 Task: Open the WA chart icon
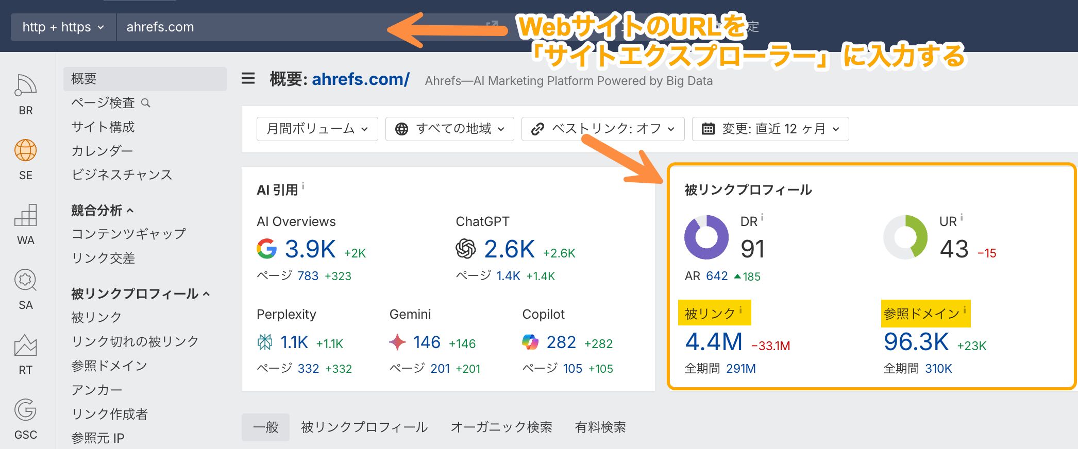[25, 216]
